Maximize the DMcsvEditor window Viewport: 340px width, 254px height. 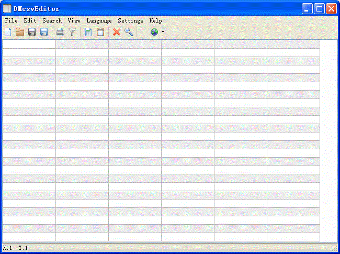click(319, 9)
